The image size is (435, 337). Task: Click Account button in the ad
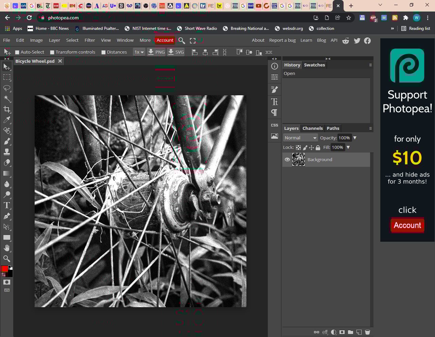pyautogui.click(x=407, y=225)
